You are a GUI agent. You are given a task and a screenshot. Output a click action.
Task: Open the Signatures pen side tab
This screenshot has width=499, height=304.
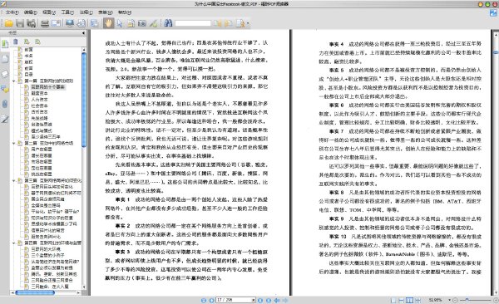(5, 119)
